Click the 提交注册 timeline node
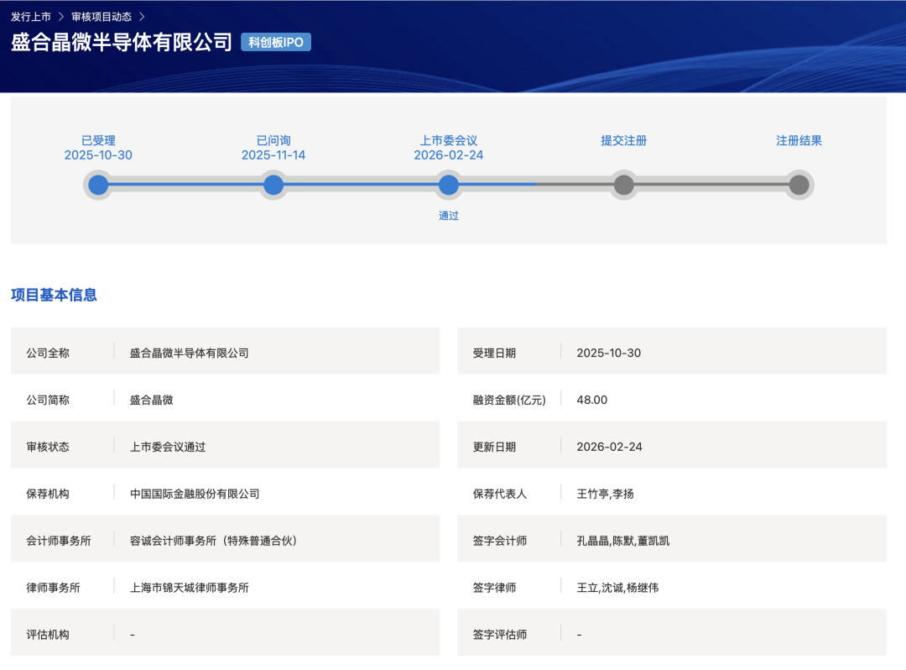Viewport: 906px width, 670px height. (x=623, y=185)
